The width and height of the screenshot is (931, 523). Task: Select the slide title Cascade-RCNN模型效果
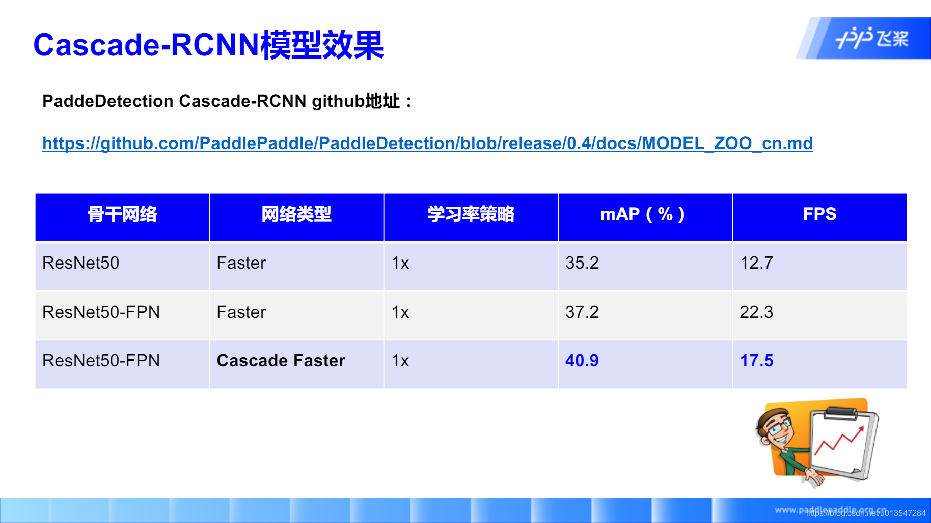point(208,45)
